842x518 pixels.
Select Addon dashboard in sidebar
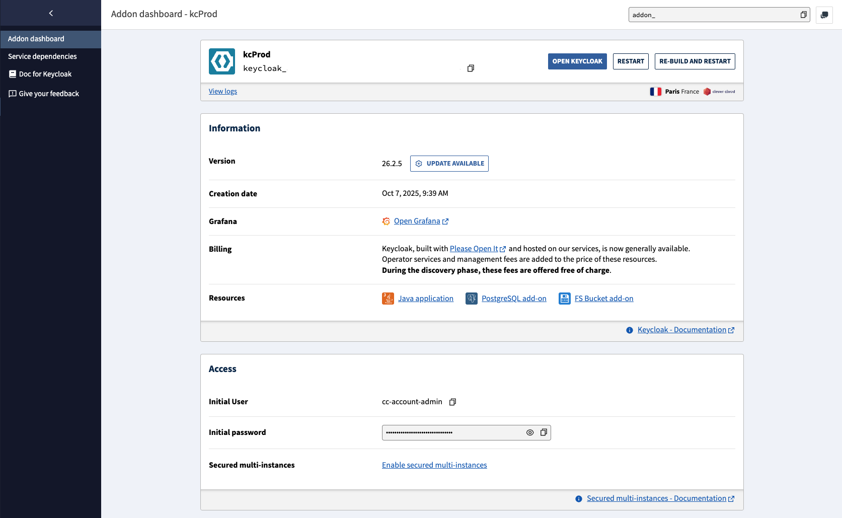(36, 39)
